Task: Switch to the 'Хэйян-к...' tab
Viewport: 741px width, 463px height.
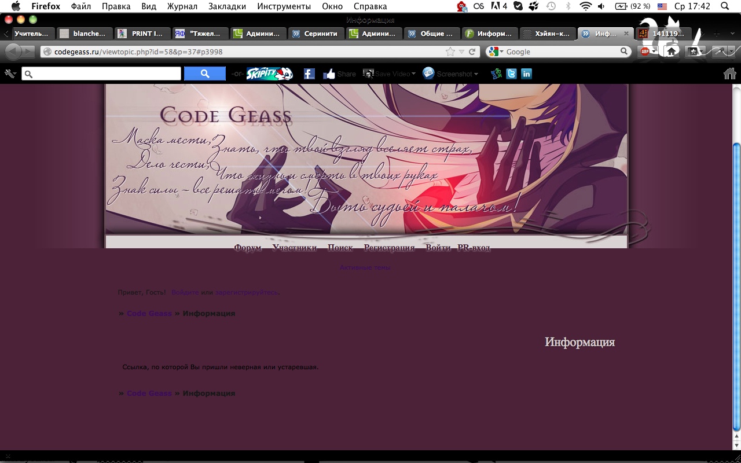Action: click(548, 34)
